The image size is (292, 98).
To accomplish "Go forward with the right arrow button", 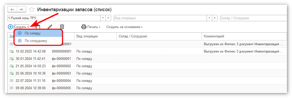I will (x=22, y=9).
